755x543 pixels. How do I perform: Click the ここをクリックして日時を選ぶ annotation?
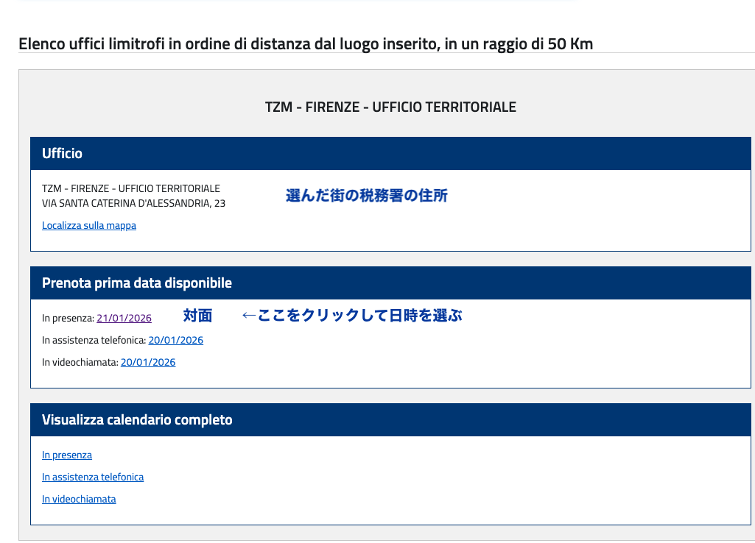pyautogui.click(x=351, y=316)
